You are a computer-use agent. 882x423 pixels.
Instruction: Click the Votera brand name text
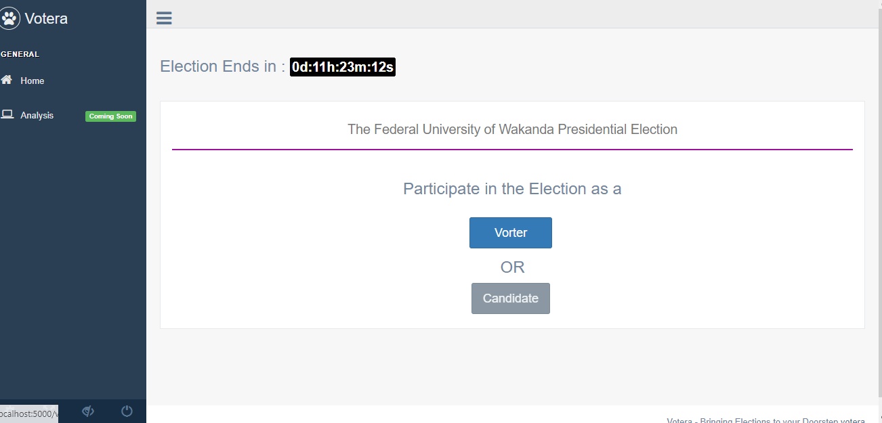pos(46,19)
